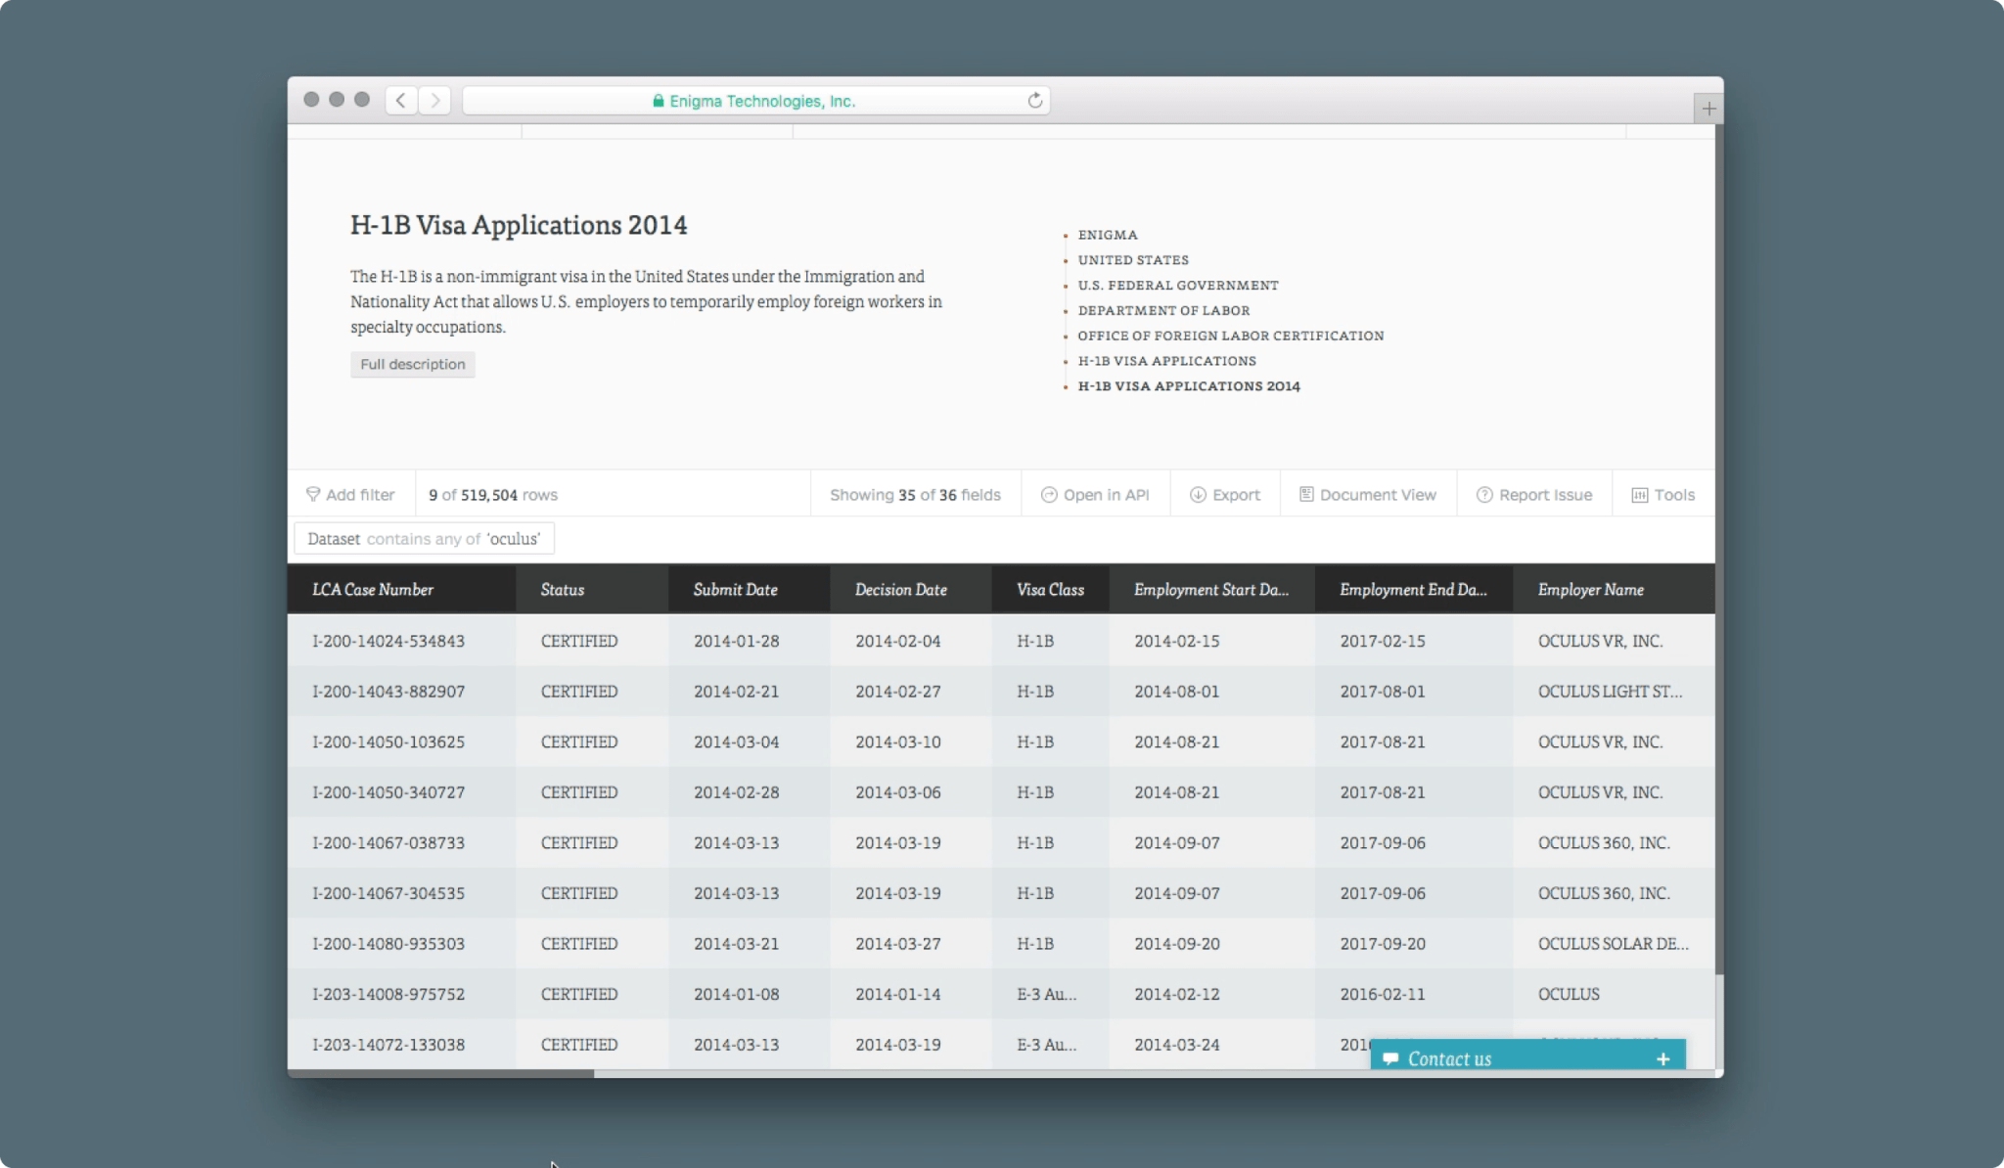The image size is (2004, 1168).
Task: Follow the DEPARTMENT OF LABOR breadcrumb link
Action: 1163,310
